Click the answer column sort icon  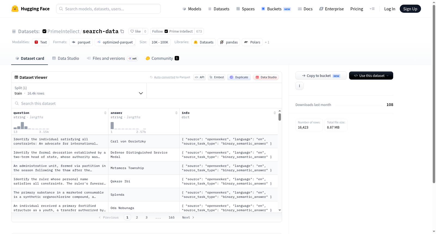pyautogui.click(x=176, y=113)
